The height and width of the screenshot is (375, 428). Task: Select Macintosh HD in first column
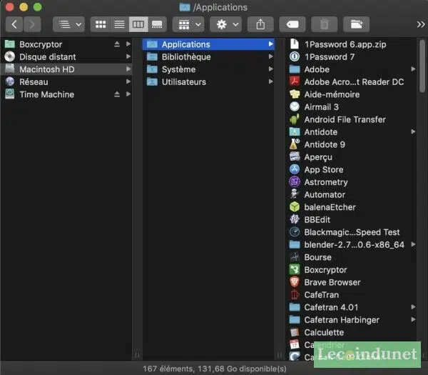pos(66,69)
